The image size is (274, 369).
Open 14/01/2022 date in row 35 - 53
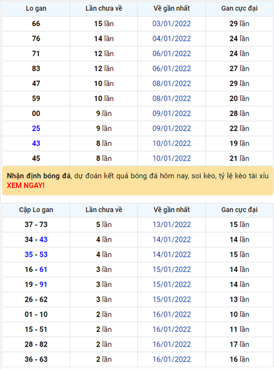point(171,254)
